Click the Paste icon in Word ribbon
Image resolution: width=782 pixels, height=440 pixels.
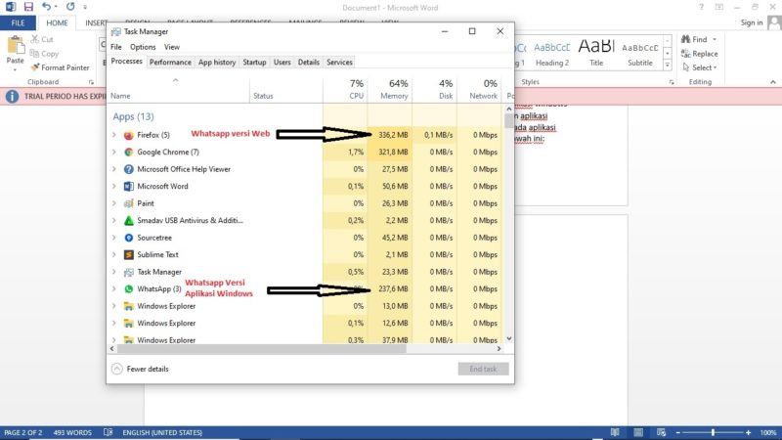[15, 45]
